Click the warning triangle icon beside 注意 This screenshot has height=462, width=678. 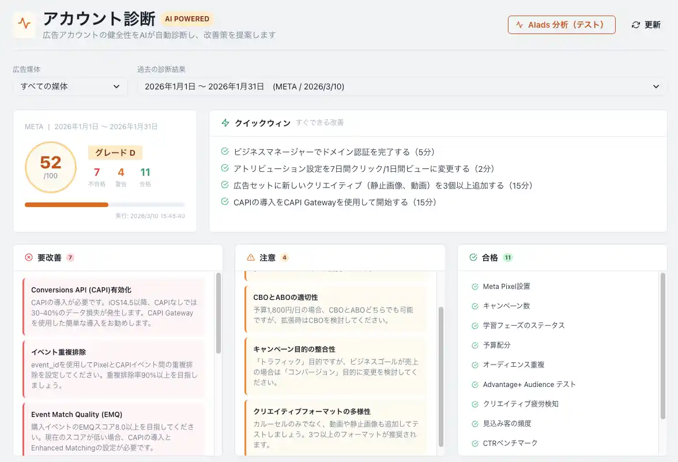pos(251,258)
